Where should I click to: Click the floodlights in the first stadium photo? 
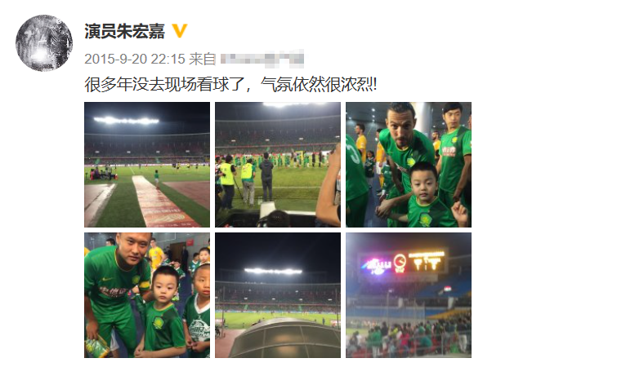[127, 121]
